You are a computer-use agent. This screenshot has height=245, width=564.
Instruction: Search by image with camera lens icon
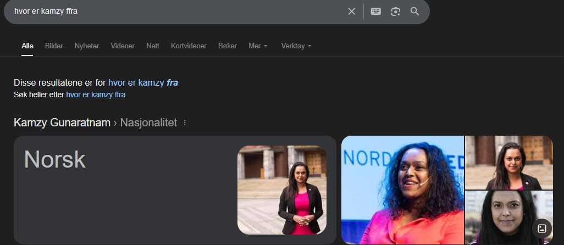tap(395, 12)
